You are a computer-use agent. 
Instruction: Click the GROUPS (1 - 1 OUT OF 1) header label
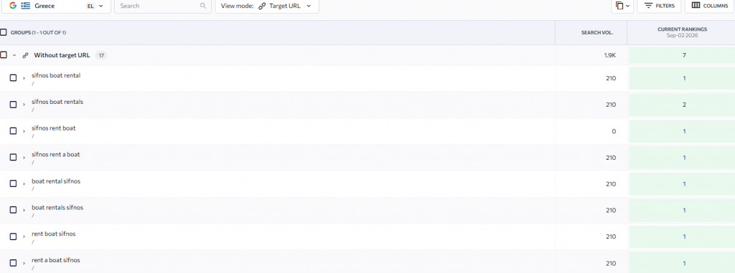[39, 33]
